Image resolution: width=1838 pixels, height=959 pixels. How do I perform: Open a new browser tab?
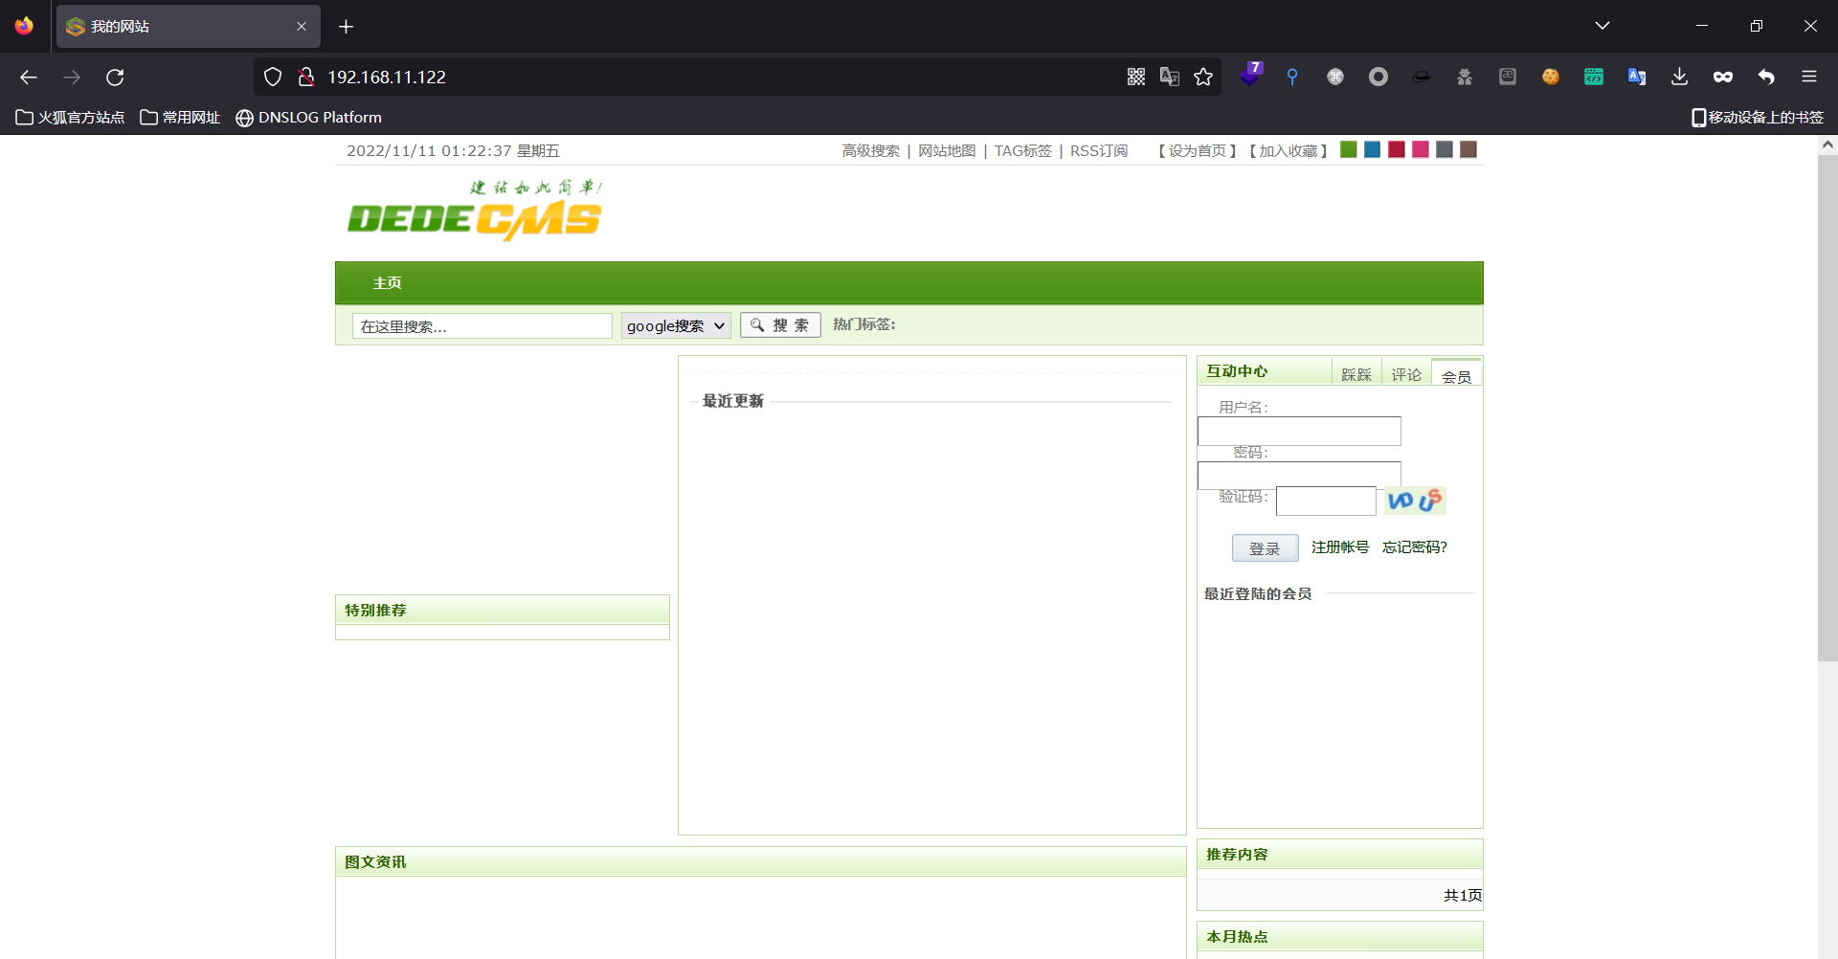click(x=347, y=27)
